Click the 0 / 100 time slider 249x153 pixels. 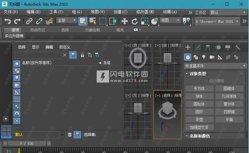27,143
